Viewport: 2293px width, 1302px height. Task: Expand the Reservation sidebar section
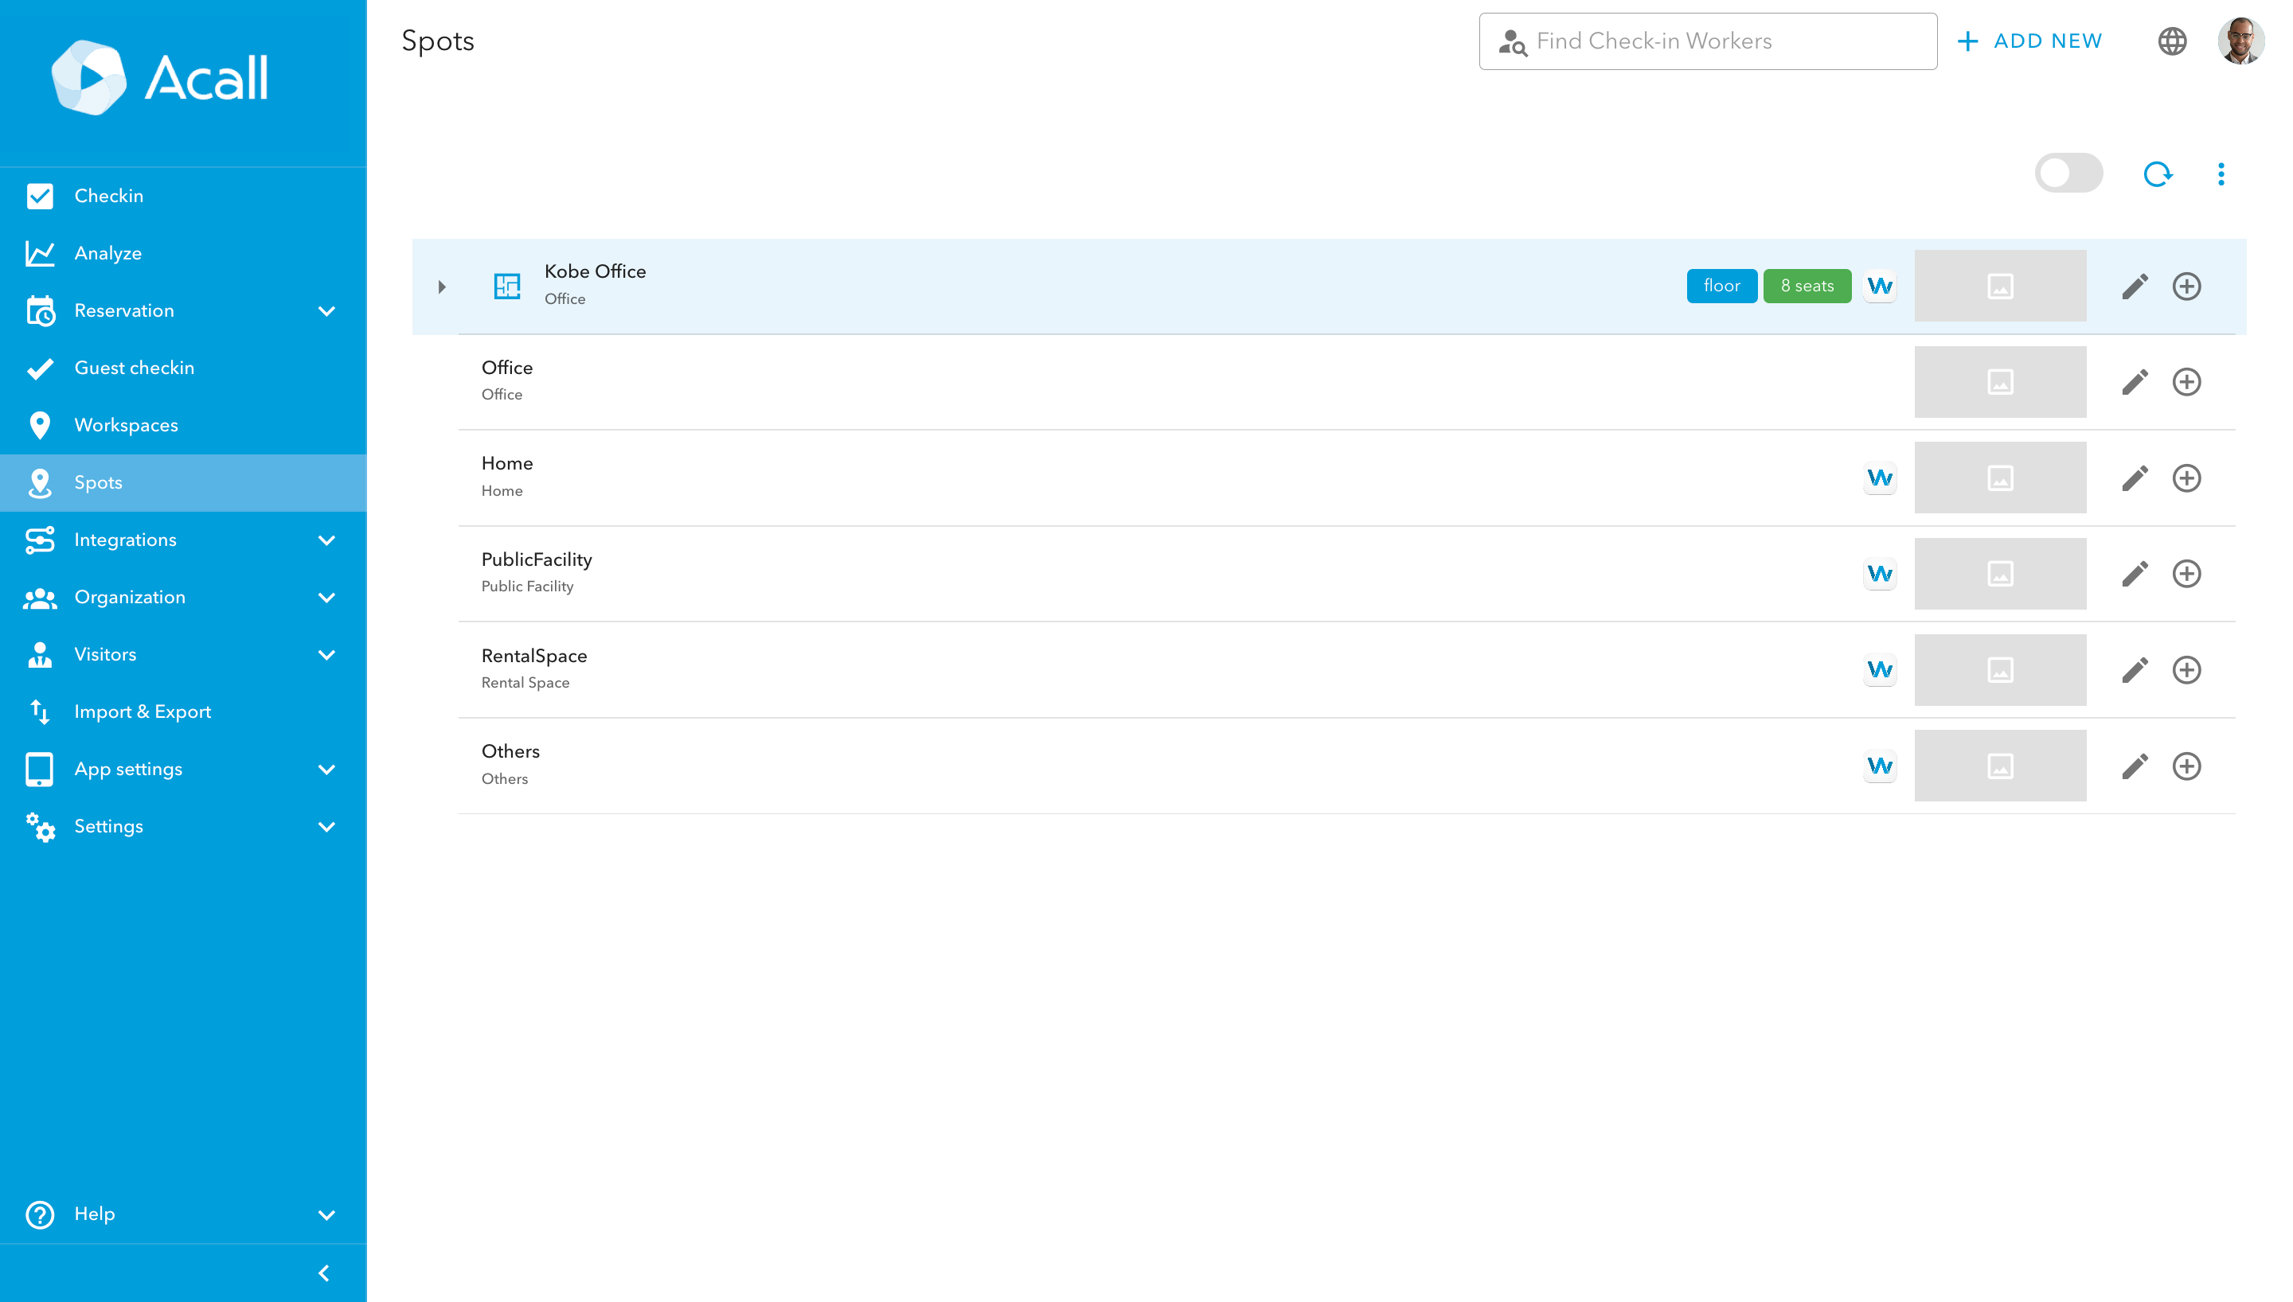coord(327,310)
